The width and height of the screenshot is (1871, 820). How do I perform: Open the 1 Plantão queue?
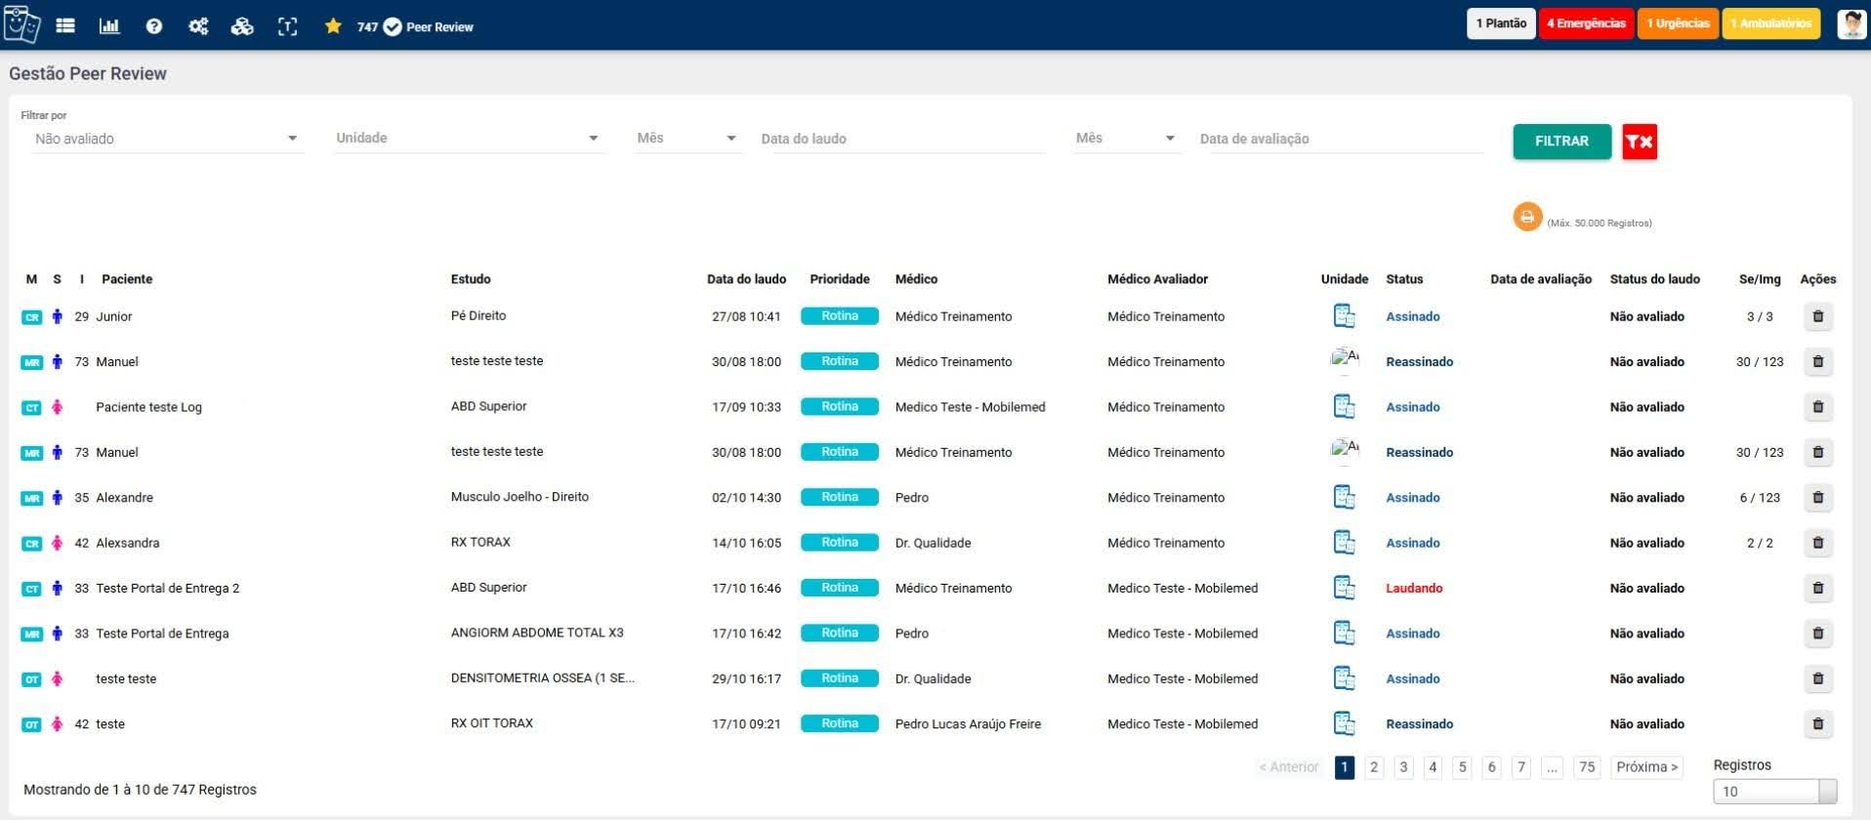[x=1501, y=23]
